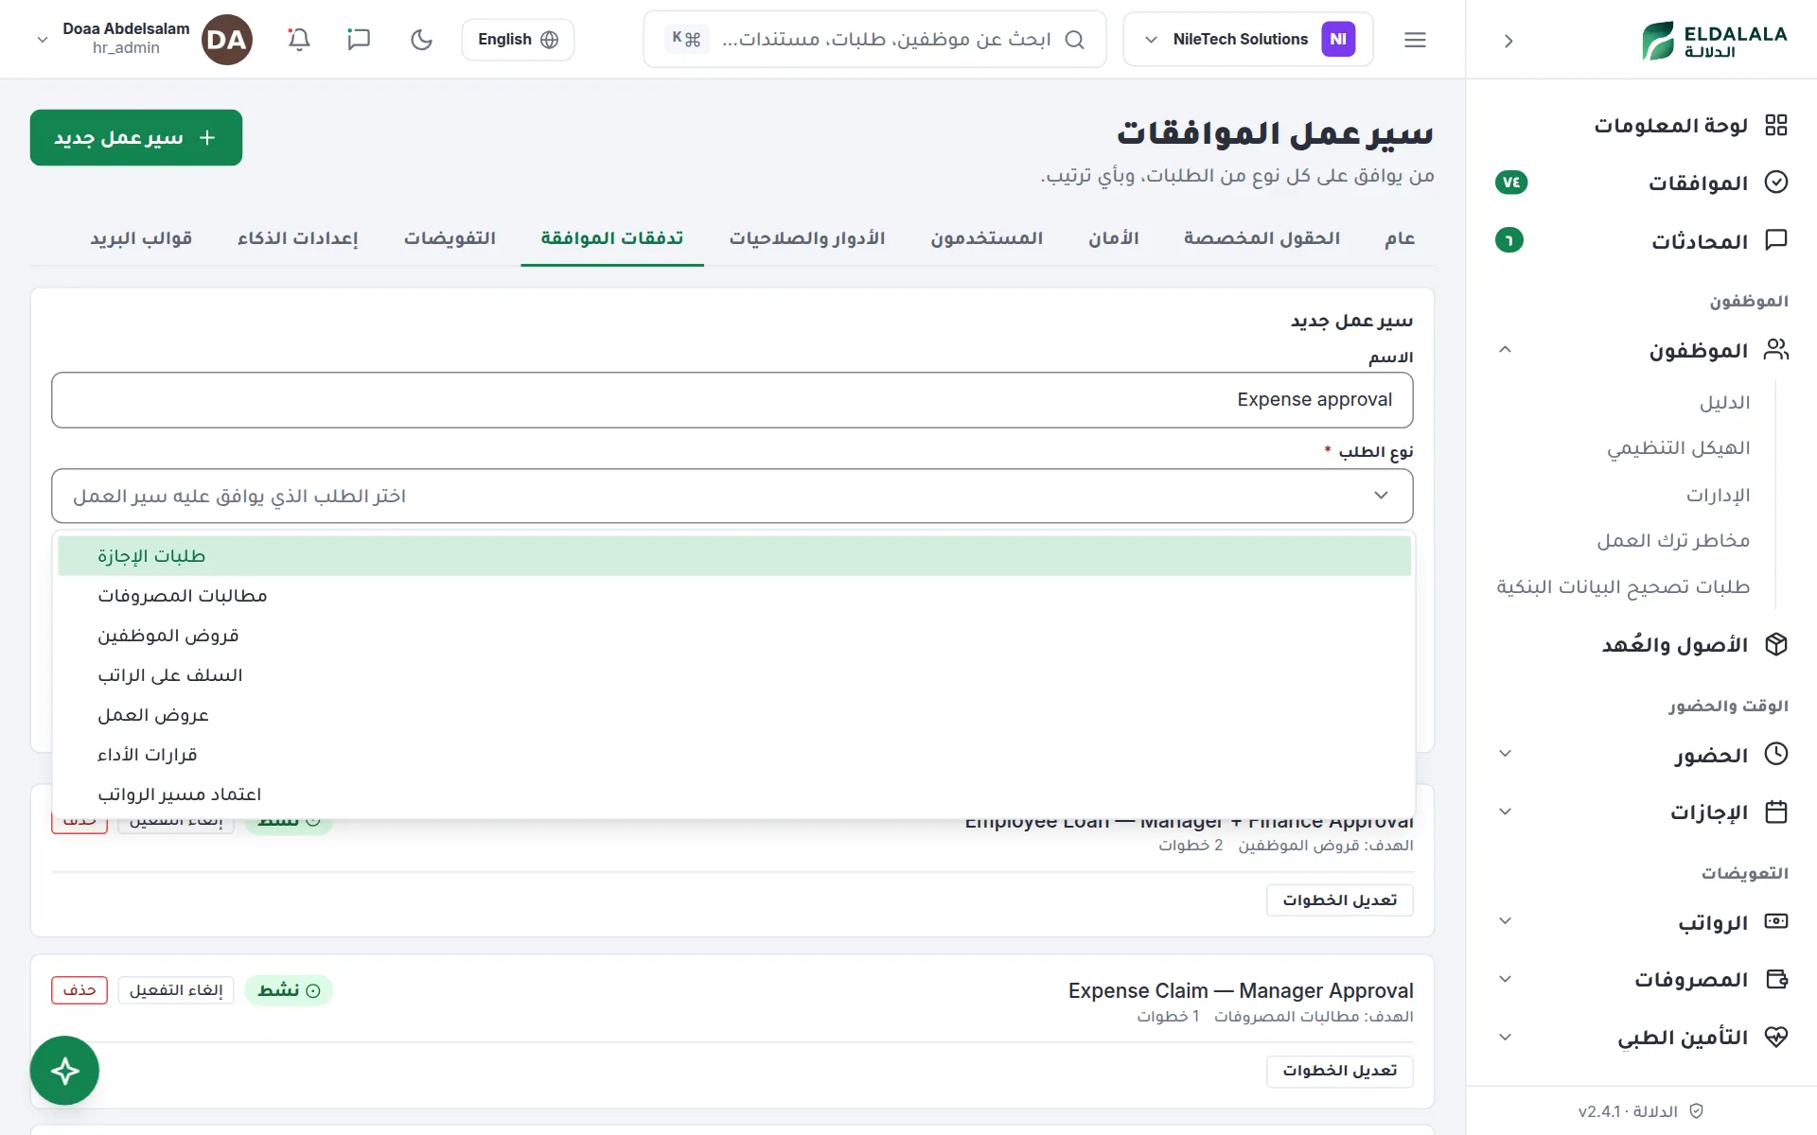The width and height of the screenshot is (1817, 1135).
Task: Select السلف على الراتب option
Action: (x=734, y=675)
